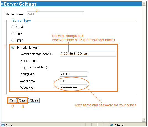
Task: Click the Close button
Action: click(34, 100)
